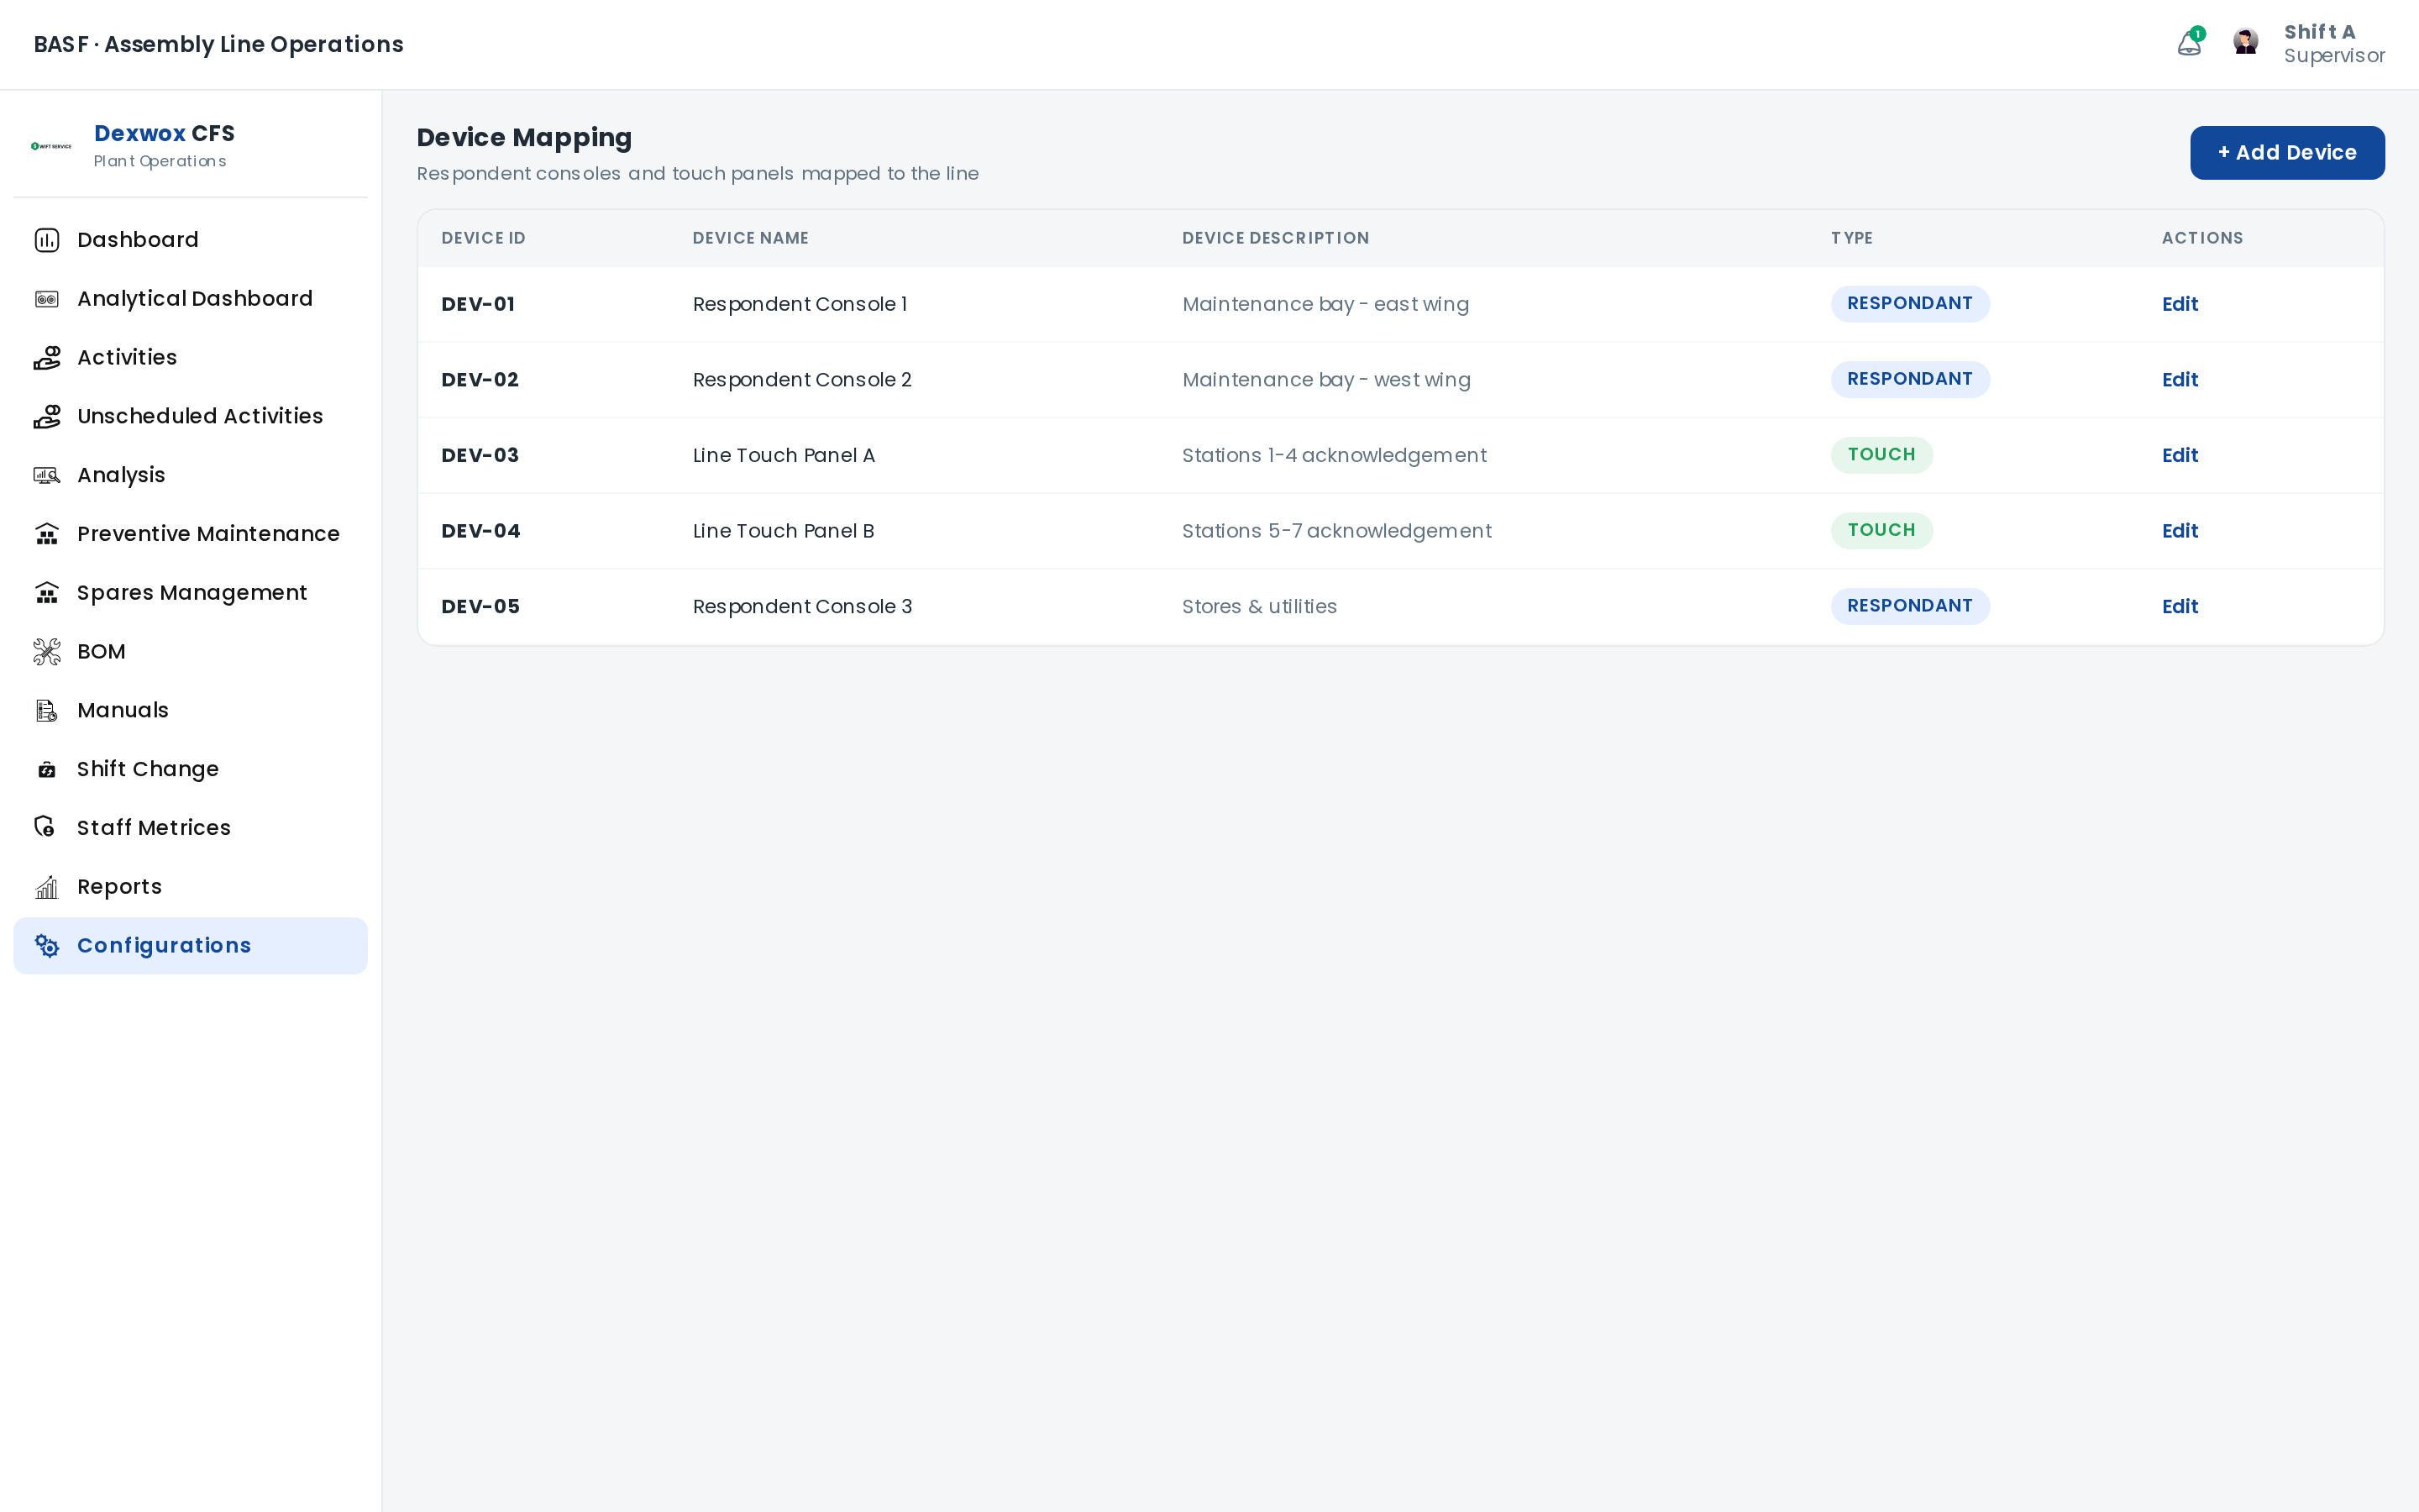This screenshot has height=1512, width=2419.
Task: Click the RESPONDANT badge for DEV-02
Action: coord(1909,380)
